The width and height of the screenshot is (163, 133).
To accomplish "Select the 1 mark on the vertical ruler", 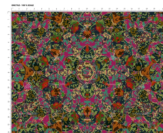I will (9, 19).
